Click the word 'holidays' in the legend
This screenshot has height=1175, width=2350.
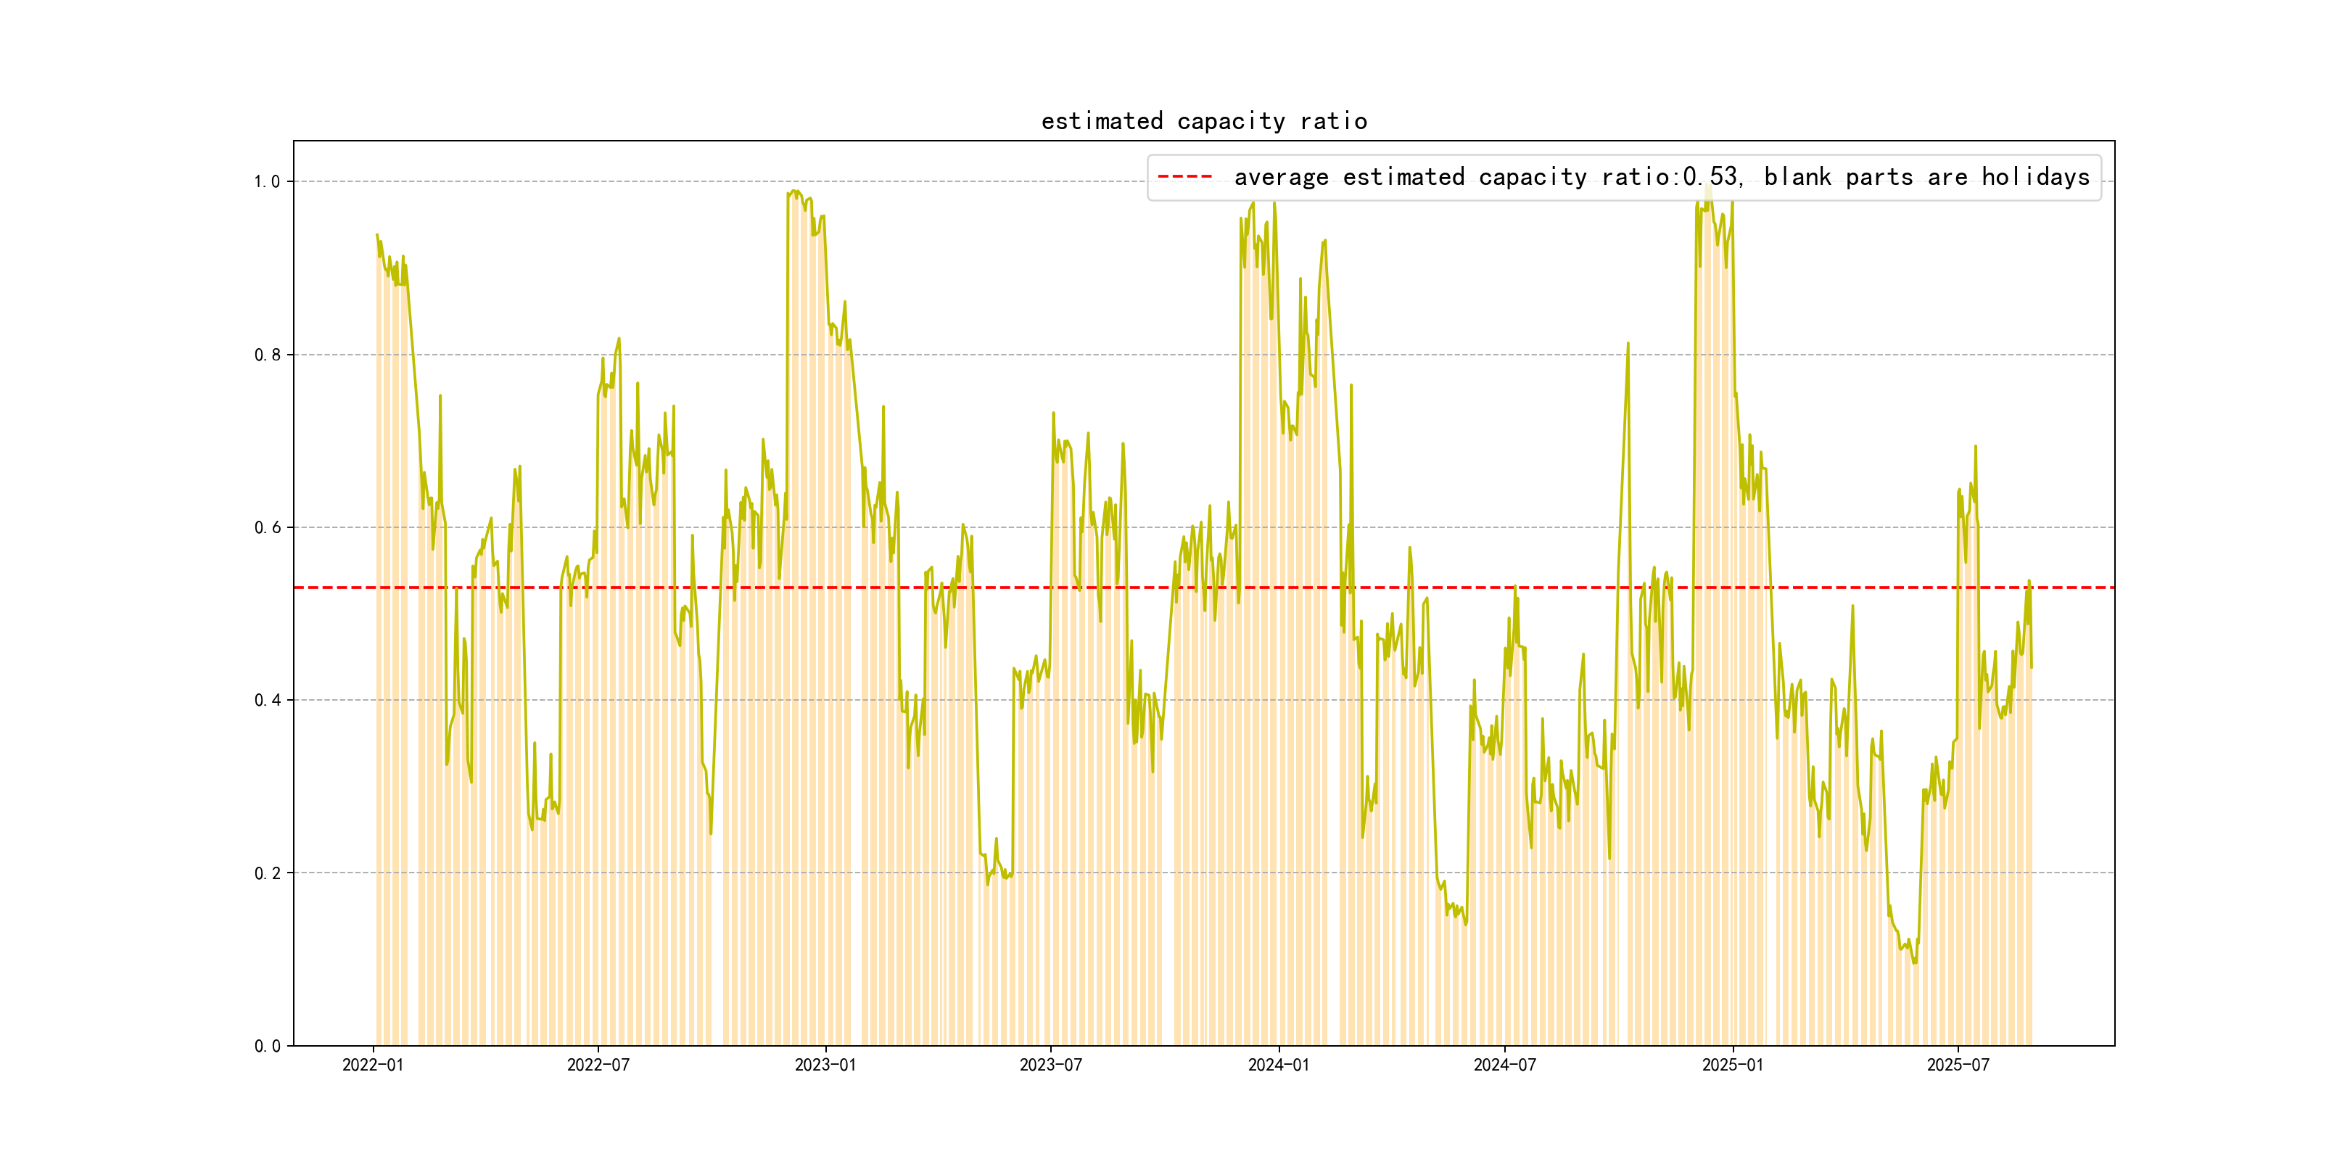(2035, 177)
